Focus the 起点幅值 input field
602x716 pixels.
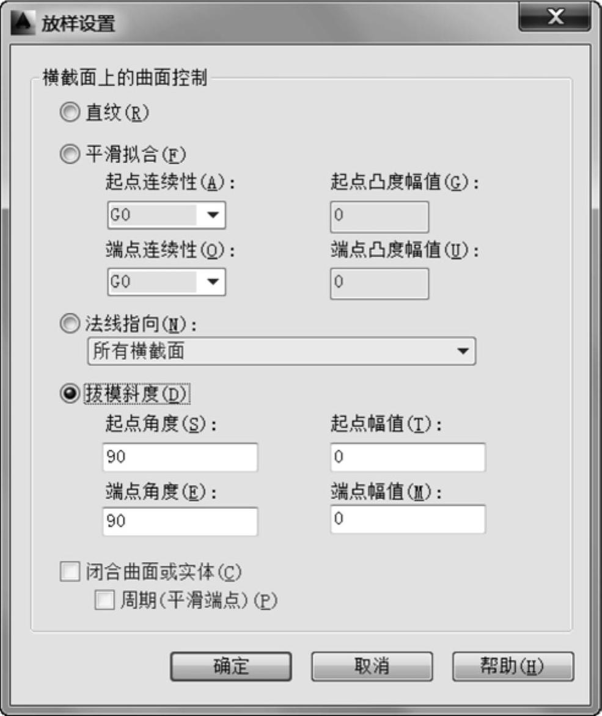(x=408, y=458)
